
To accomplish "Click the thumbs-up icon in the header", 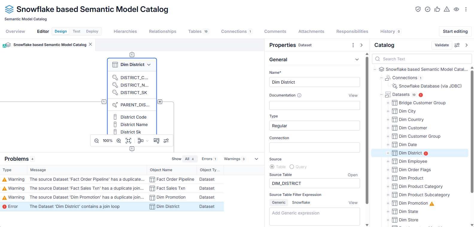I will pos(437,9).
